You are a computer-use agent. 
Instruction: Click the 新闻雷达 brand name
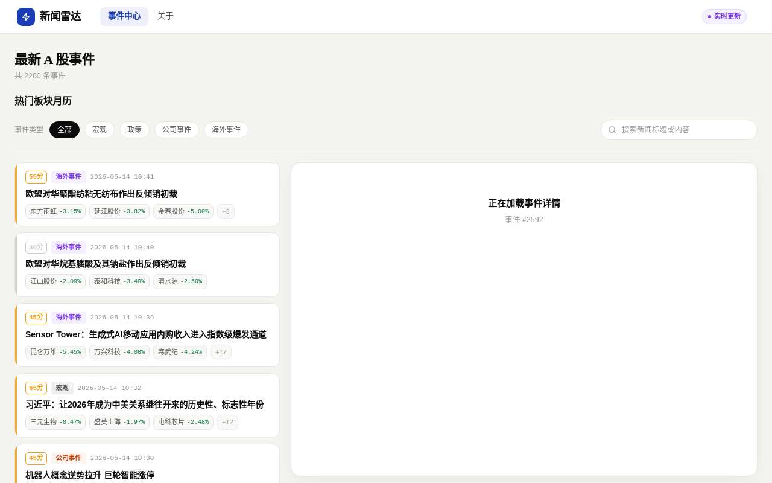(x=60, y=16)
